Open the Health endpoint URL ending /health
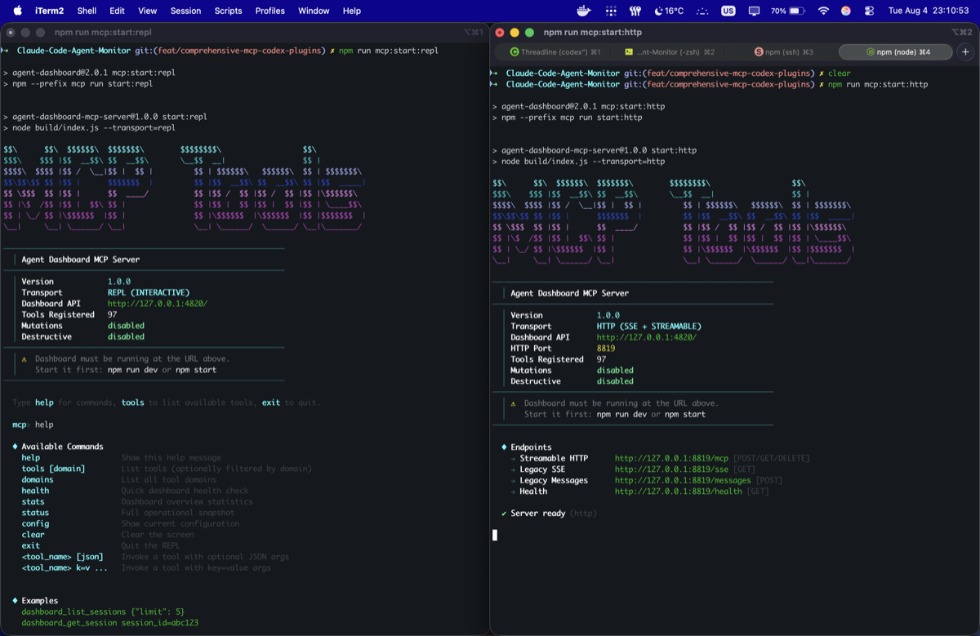Screen dimensions: 980x636 click(679, 491)
